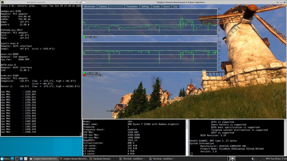Click the Quit button in Heaven
The width and height of the screenshot is (287, 161).
point(175,7)
